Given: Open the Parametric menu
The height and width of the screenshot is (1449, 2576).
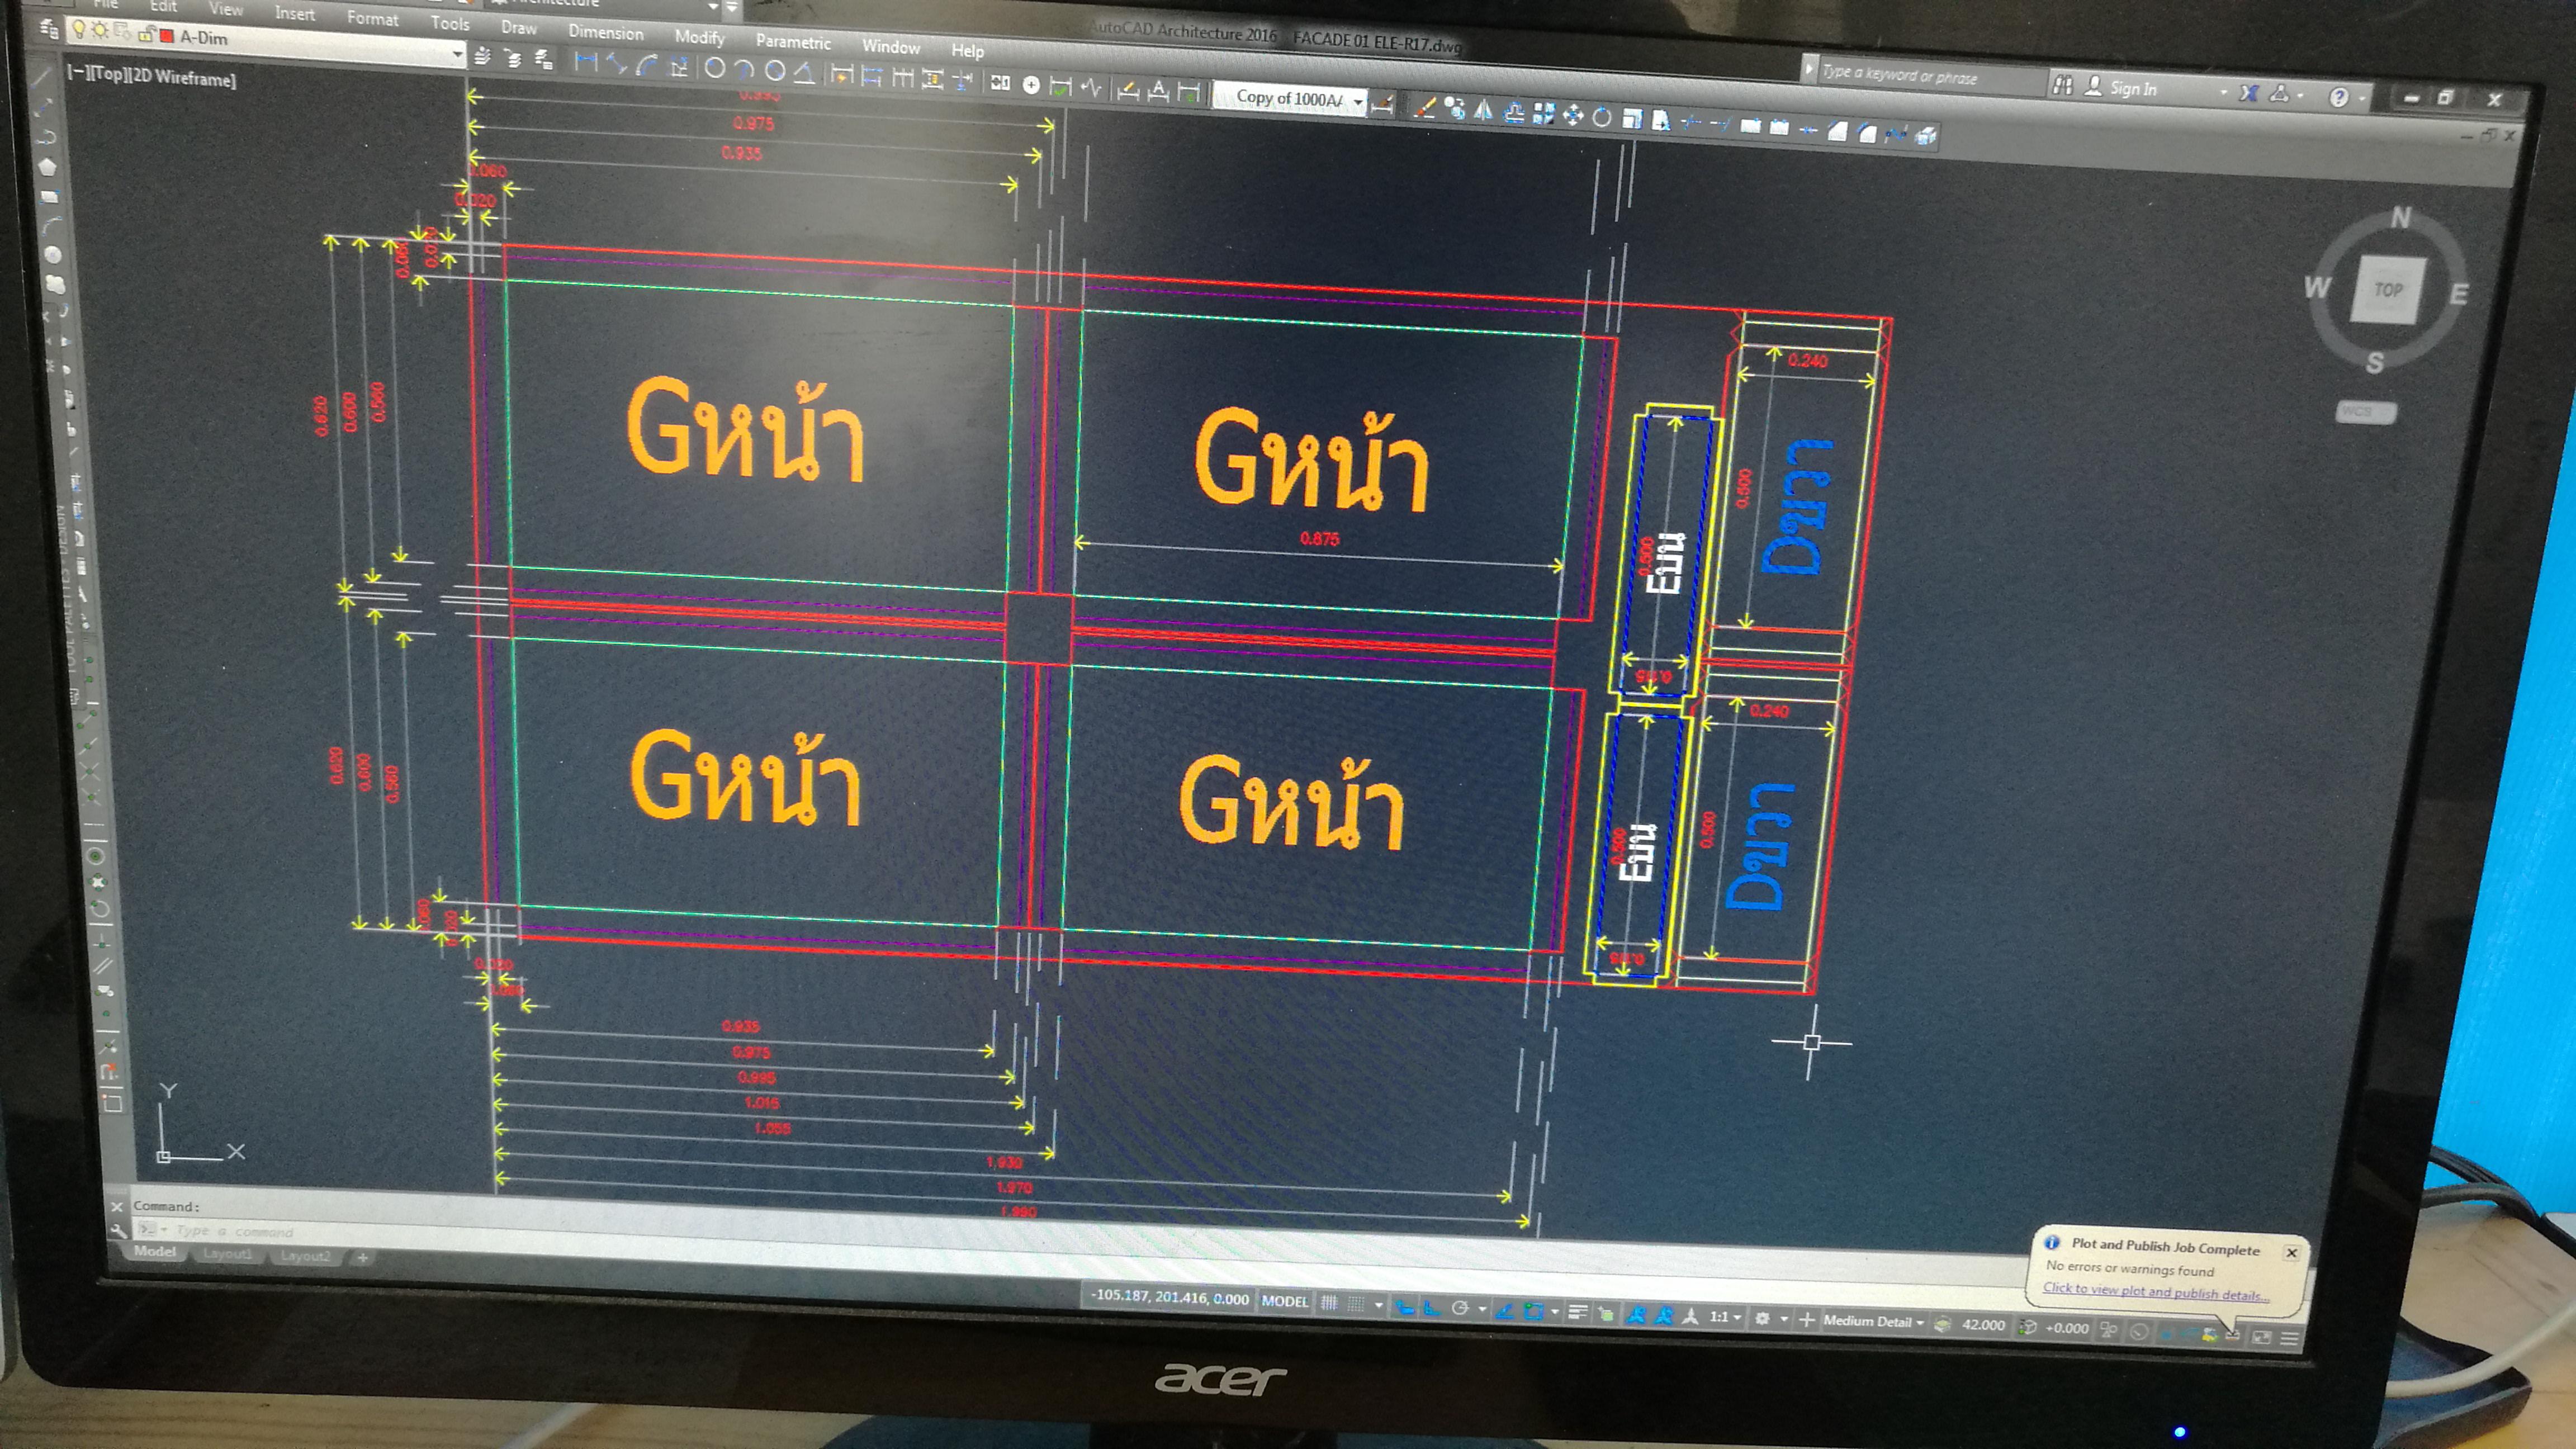Looking at the screenshot, I should click(793, 42).
